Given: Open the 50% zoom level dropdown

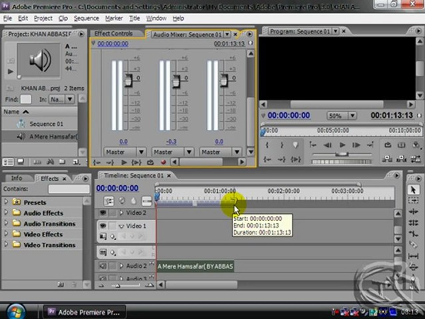Looking at the screenshot, I should pyautogui.click(x=352, y=116).
